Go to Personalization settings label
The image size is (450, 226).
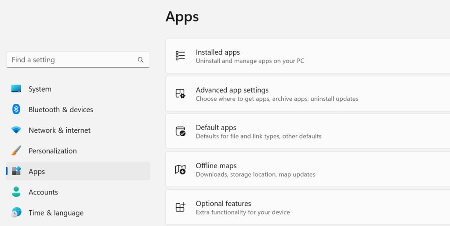(53, 151)
